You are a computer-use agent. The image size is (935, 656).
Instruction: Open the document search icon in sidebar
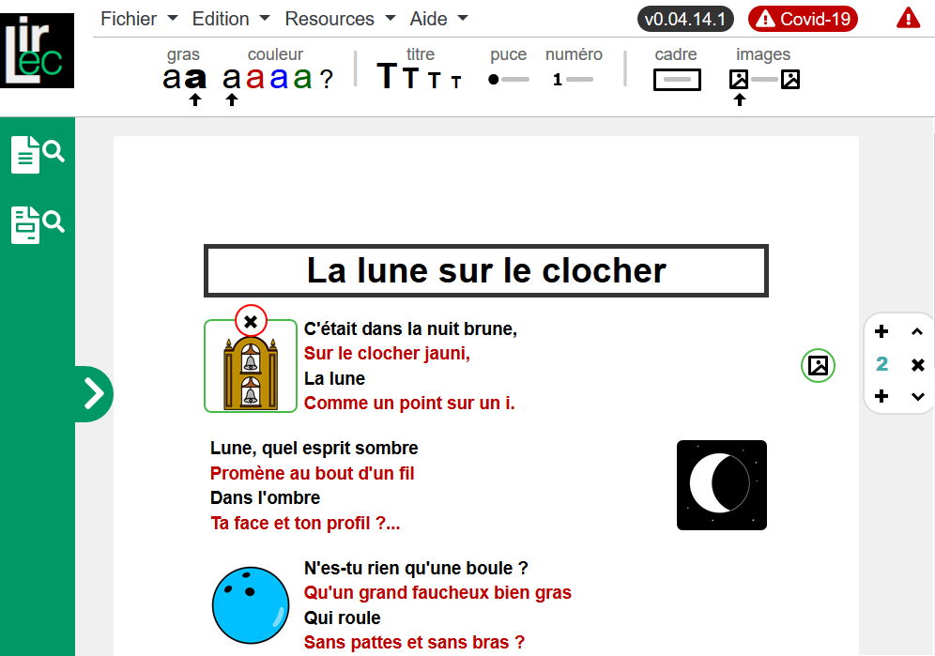tap(38, 155)
